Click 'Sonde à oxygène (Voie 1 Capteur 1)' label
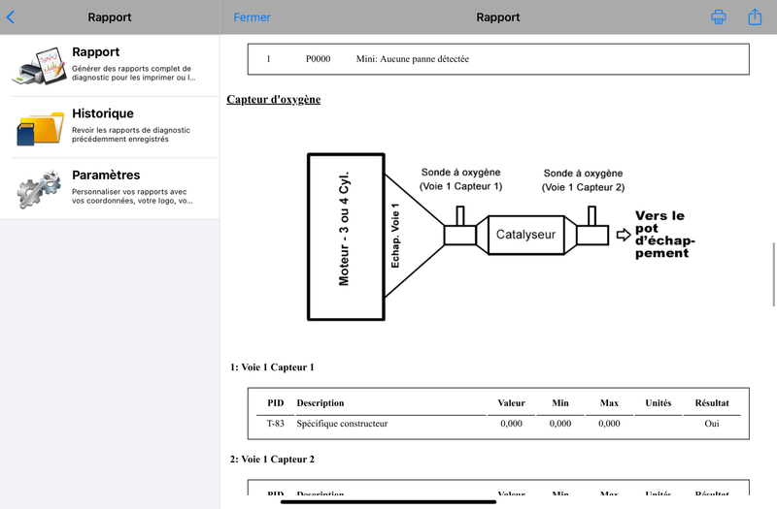This screenshot has width=777, height=509. [460, 179]
